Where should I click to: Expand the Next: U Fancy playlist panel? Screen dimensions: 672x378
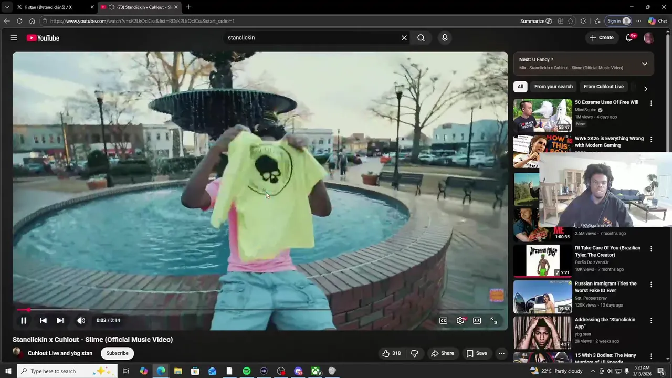click(x=644, y=64)
